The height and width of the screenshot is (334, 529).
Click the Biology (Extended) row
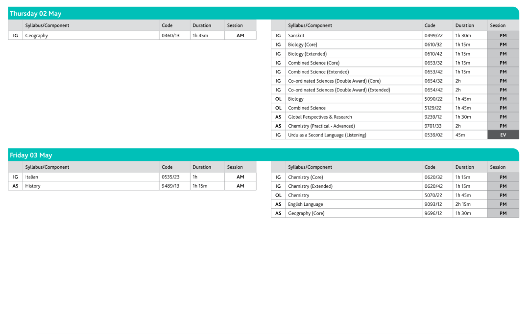click(395, 53)
